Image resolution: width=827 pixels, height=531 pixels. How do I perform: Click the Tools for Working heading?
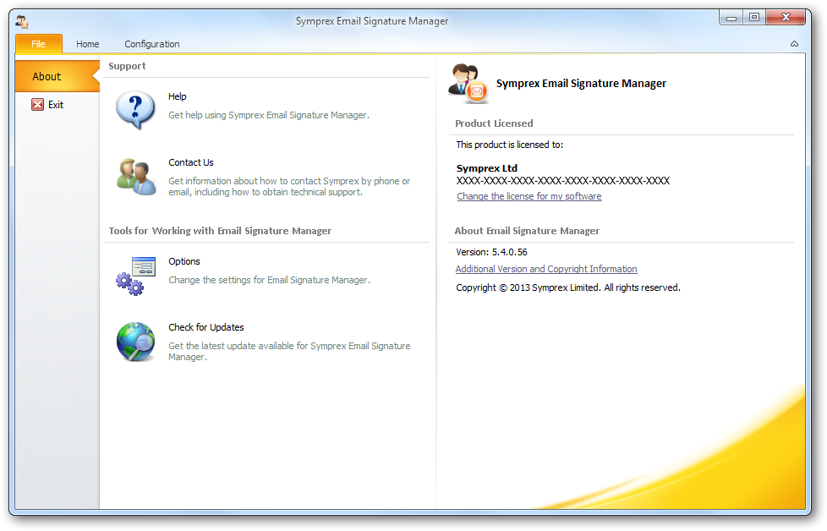tap(220, 231)
